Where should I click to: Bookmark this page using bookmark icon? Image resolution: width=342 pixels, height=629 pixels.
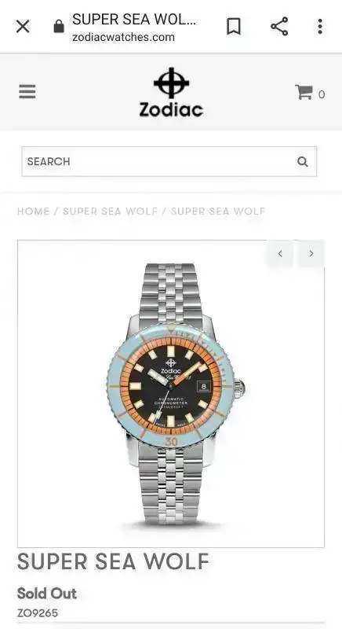tap(234, 27)
